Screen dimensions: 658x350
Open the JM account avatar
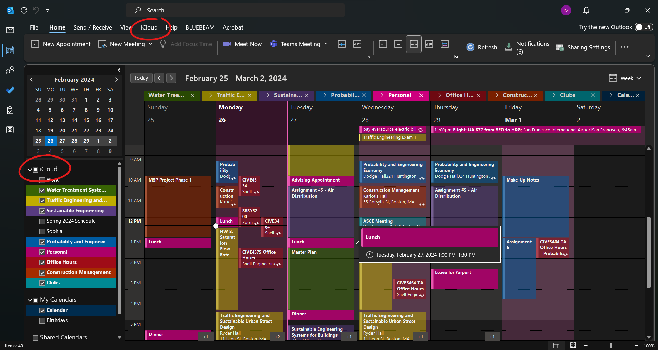(566, 10)
